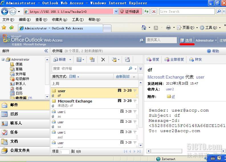
Task: Click Reply All (全部答复) button
Action: tap(174, 59)
